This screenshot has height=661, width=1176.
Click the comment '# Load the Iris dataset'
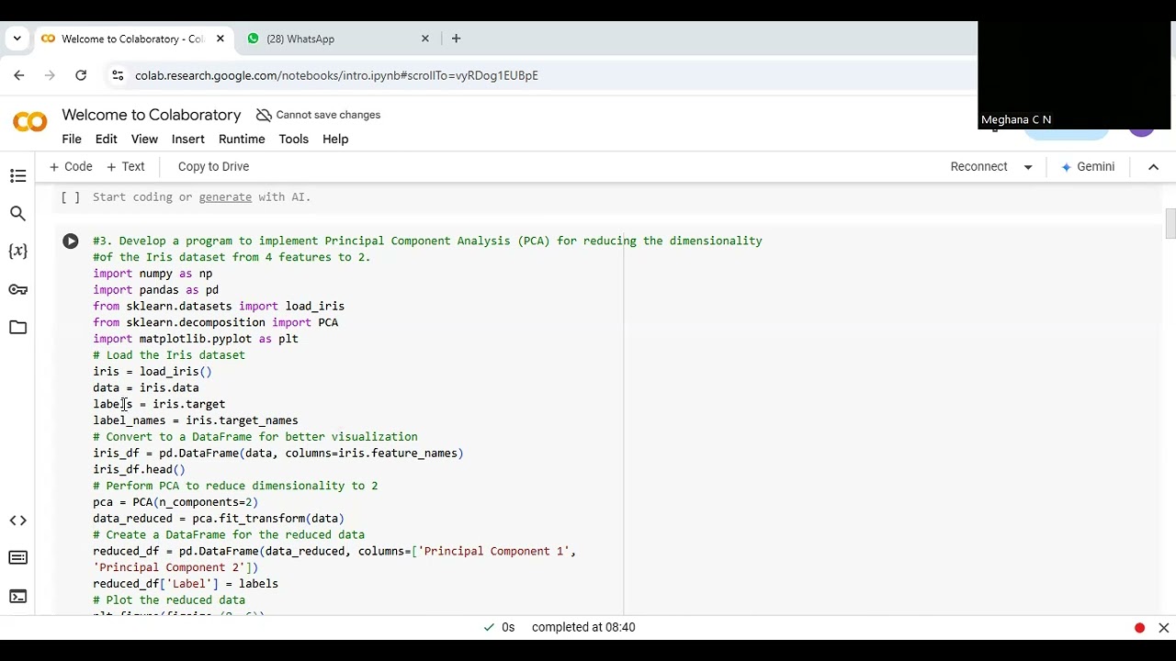pos(169,355)
